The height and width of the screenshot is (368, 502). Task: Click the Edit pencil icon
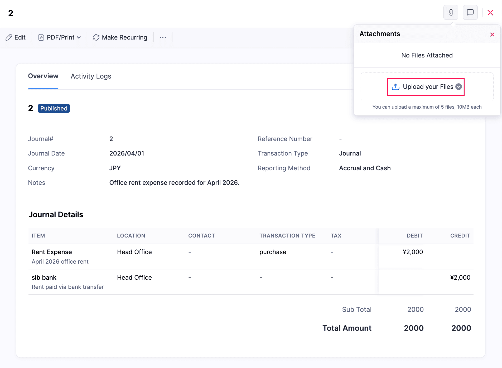9,37
